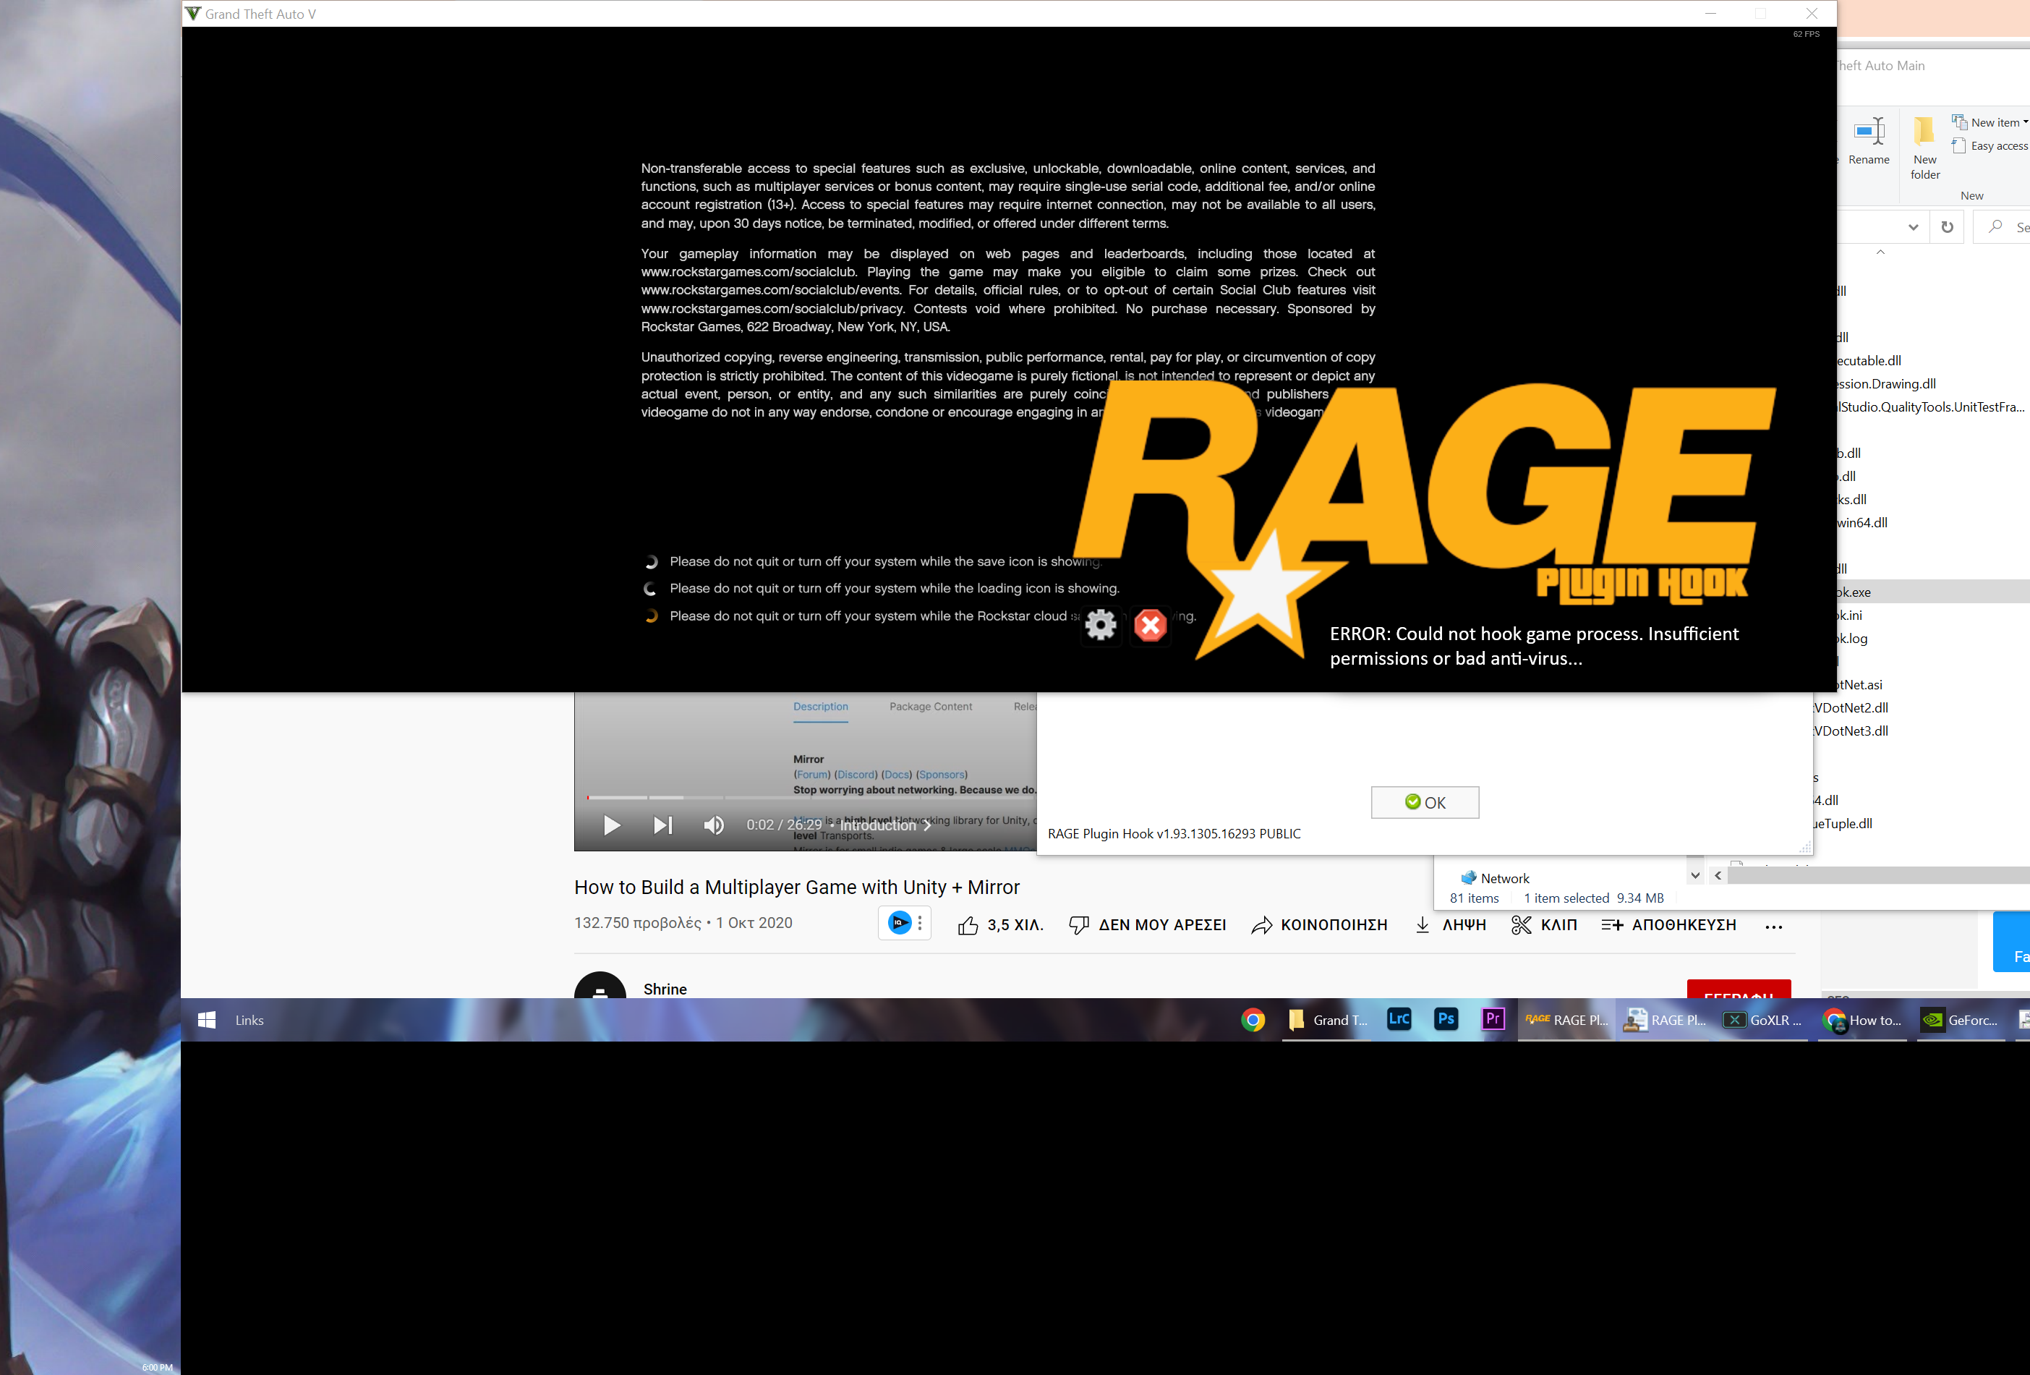
Task: Open RAGE Plugin Hook settings gear
Action: click(1101, 625)
